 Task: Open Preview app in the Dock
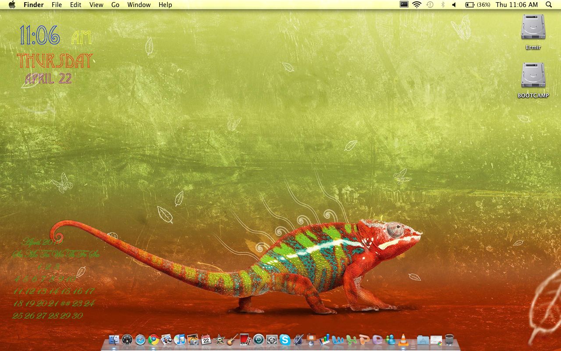click(167, 340)
